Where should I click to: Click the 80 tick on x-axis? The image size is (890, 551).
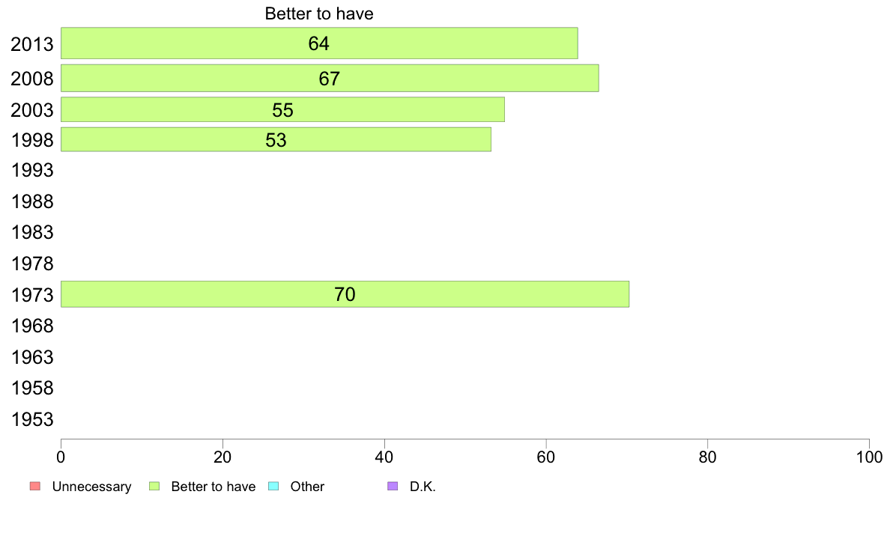click(x=707, y=457)
